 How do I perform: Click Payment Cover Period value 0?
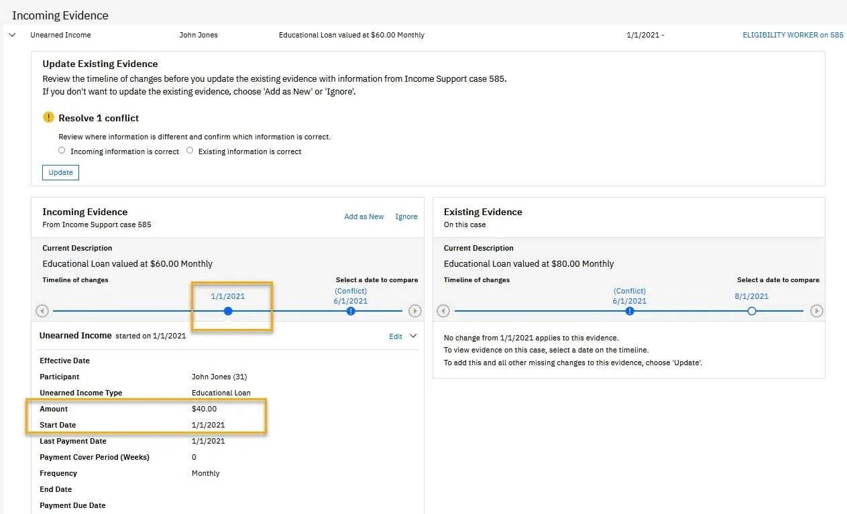click(194, 457)
